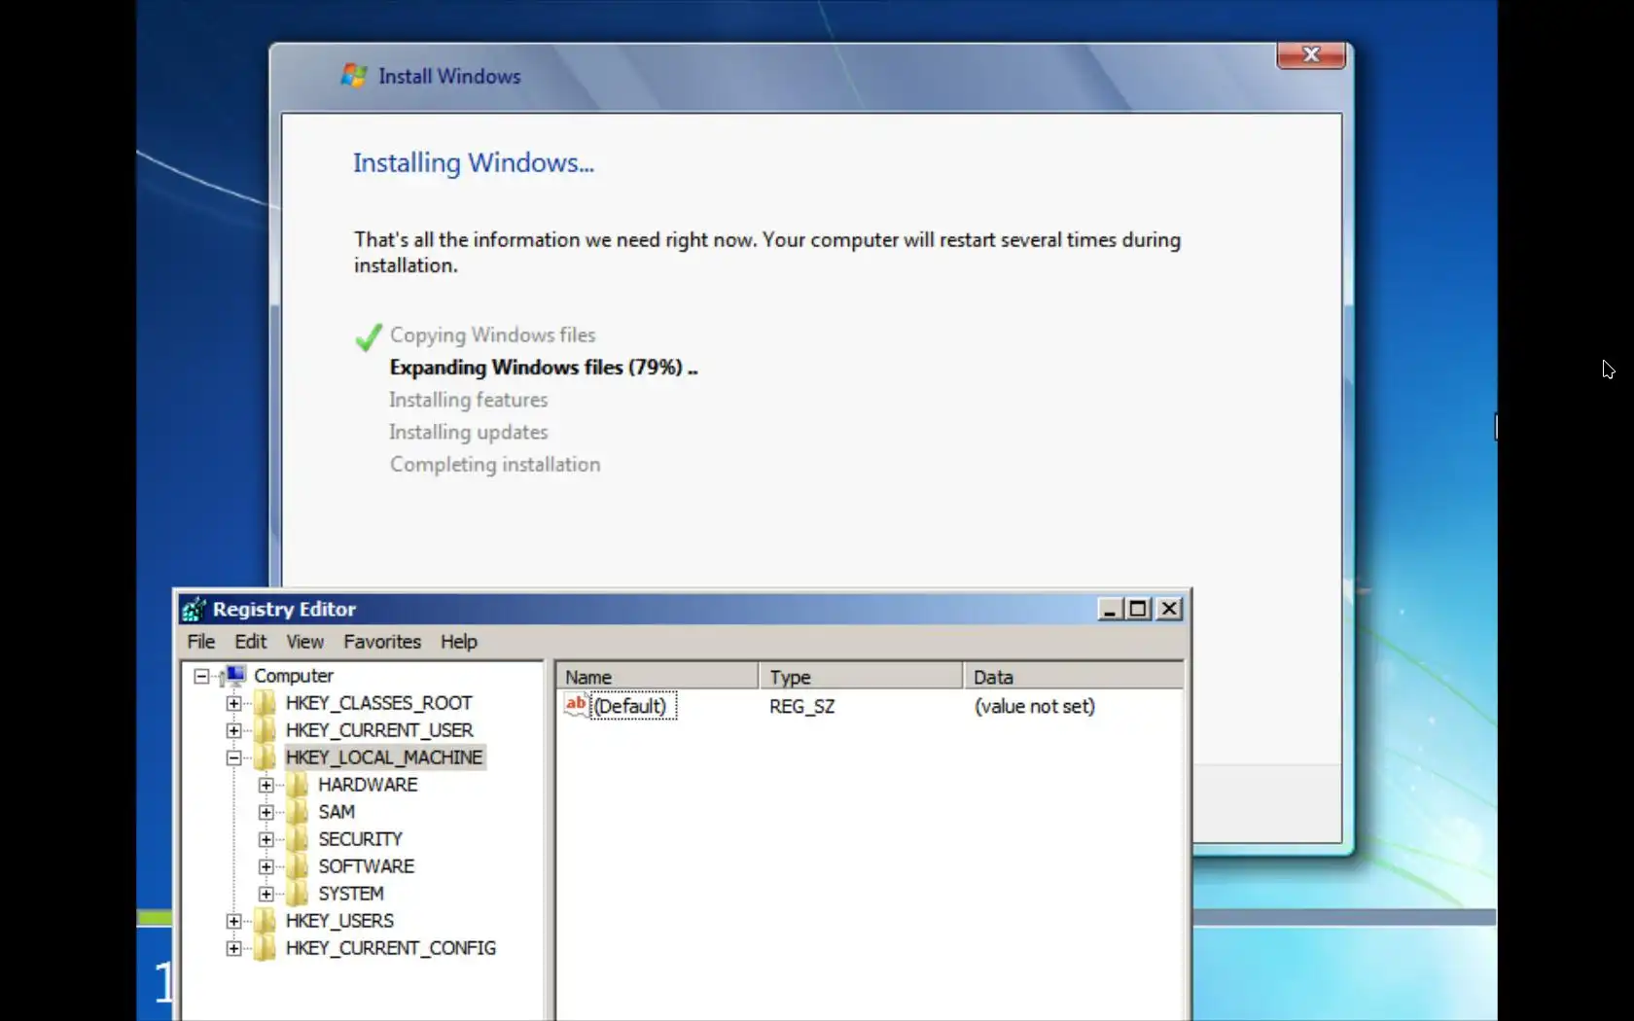The width and height of the screenshot is (1634, 1021).
Task: Click the SOFTWARE folder icon
Action: tap(297, 865)
